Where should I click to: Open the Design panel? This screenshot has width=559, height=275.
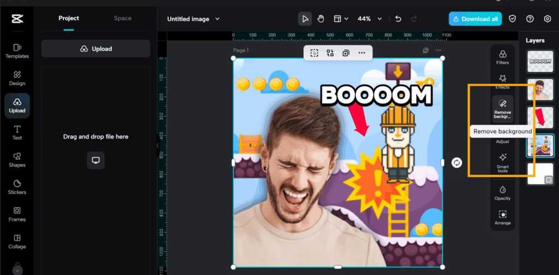pos(17,78)
